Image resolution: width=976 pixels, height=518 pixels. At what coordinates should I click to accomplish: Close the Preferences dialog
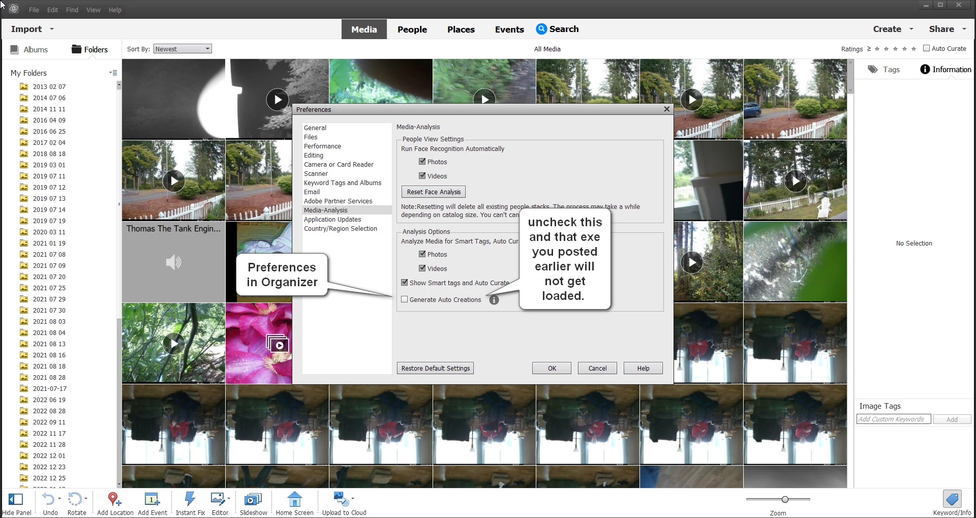coord(667,109)
